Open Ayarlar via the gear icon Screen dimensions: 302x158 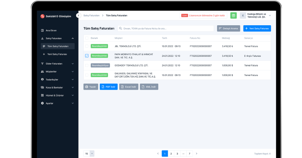(42, 103)
